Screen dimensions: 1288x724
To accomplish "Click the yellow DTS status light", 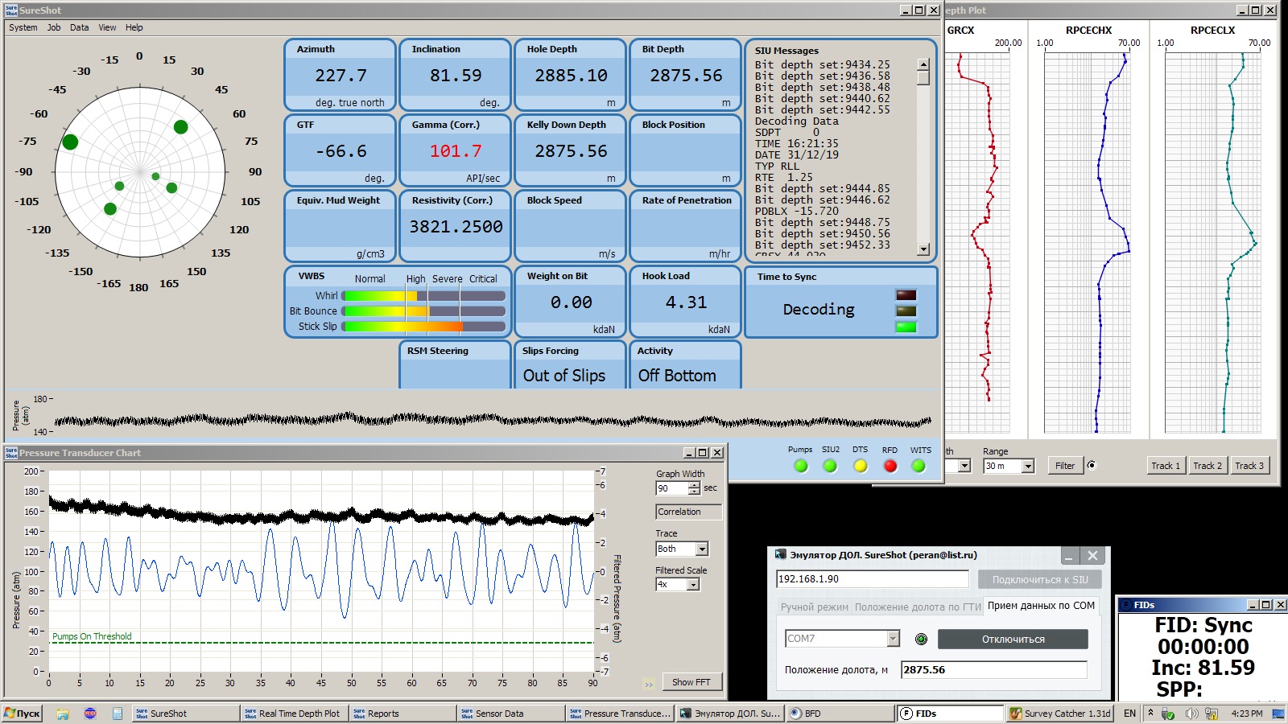I will [x=860, y=466].
